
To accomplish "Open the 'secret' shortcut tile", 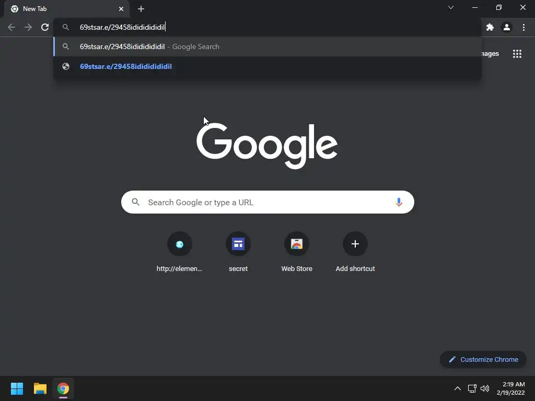I will [x=238, y=252].
